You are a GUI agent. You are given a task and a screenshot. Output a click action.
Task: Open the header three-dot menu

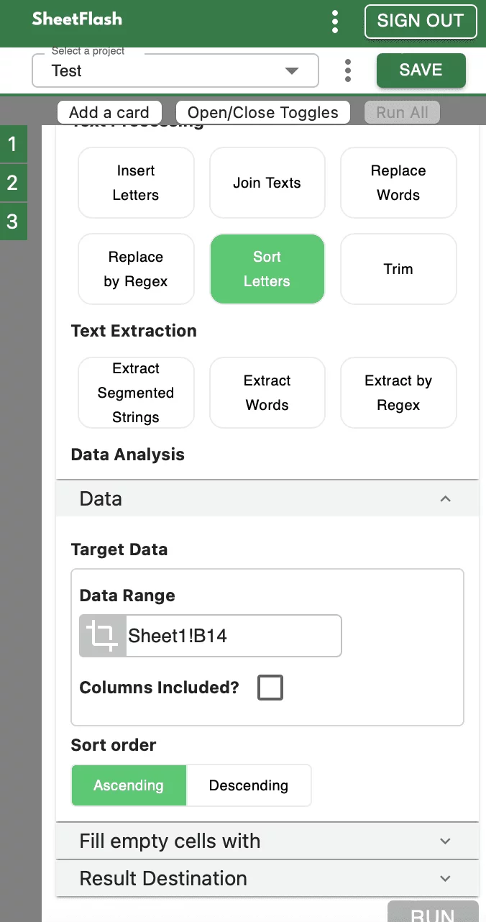[x=335, y=22]
